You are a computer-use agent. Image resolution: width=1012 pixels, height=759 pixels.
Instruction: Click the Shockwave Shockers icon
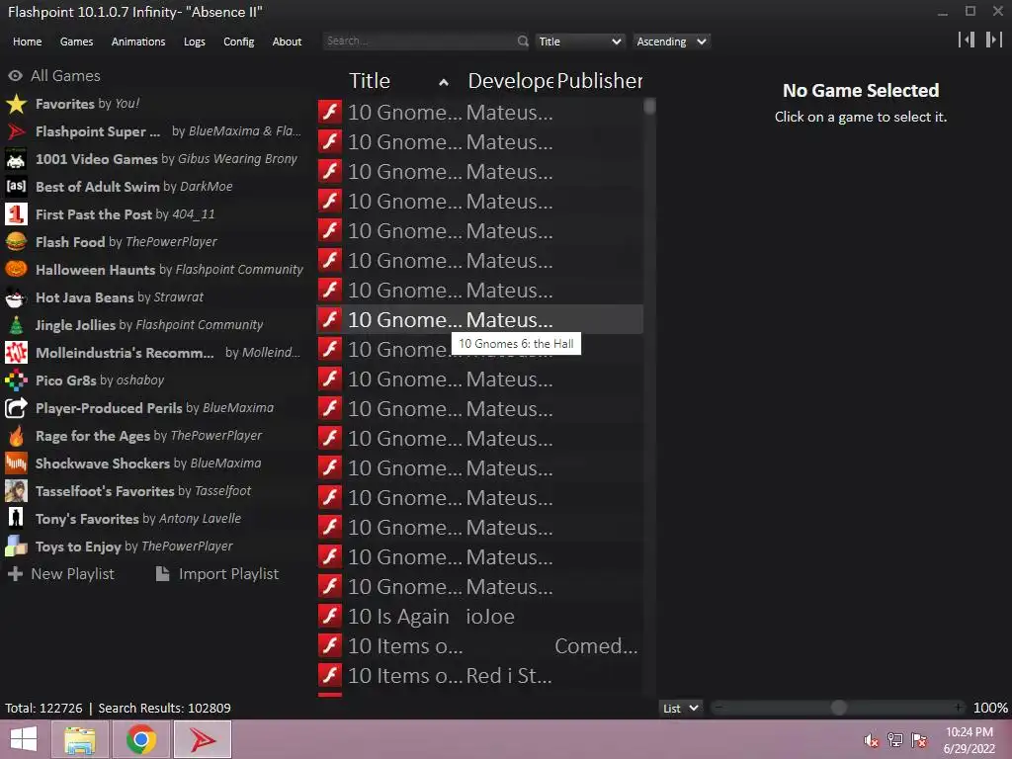point(16,463)
